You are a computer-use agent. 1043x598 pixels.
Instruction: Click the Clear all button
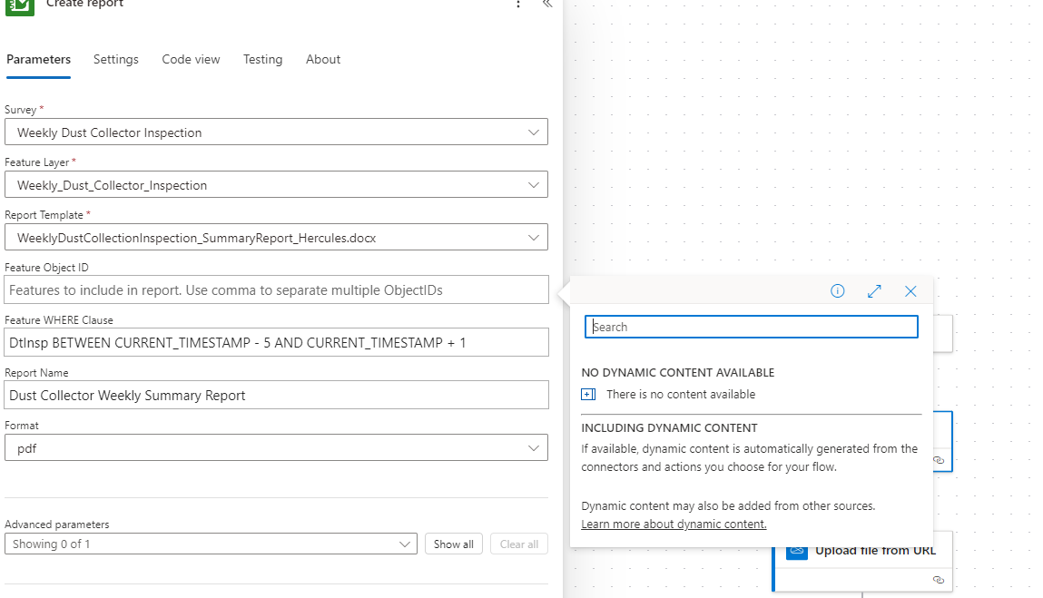click(518, 544)
